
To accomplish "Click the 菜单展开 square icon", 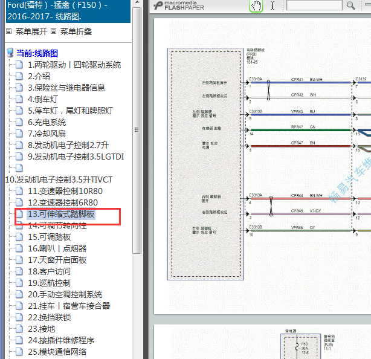I will [8, 31].
